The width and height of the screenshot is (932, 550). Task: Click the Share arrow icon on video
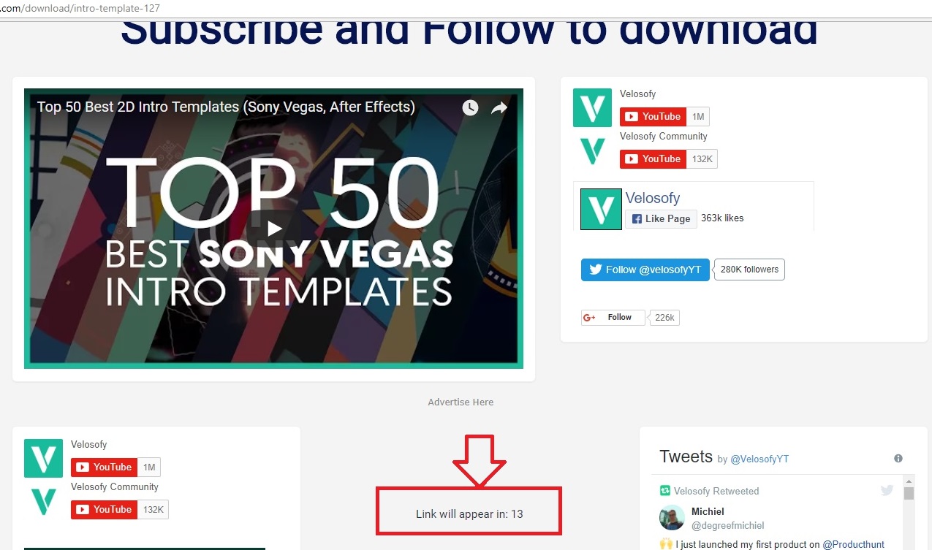(x=499, y=107)
